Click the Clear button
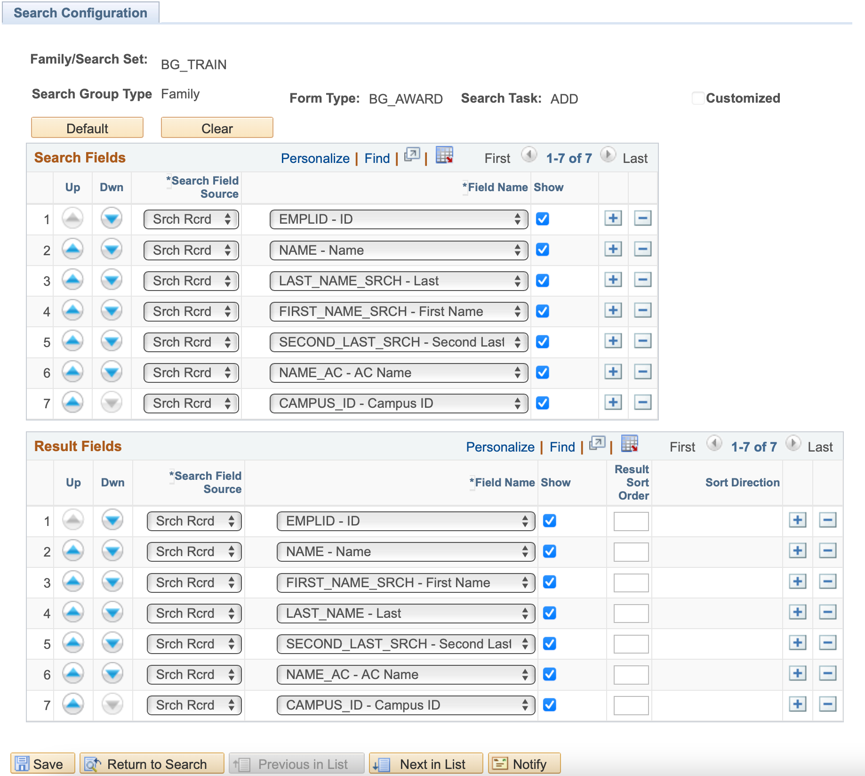 pyautogui.click(x=217, y=128)
